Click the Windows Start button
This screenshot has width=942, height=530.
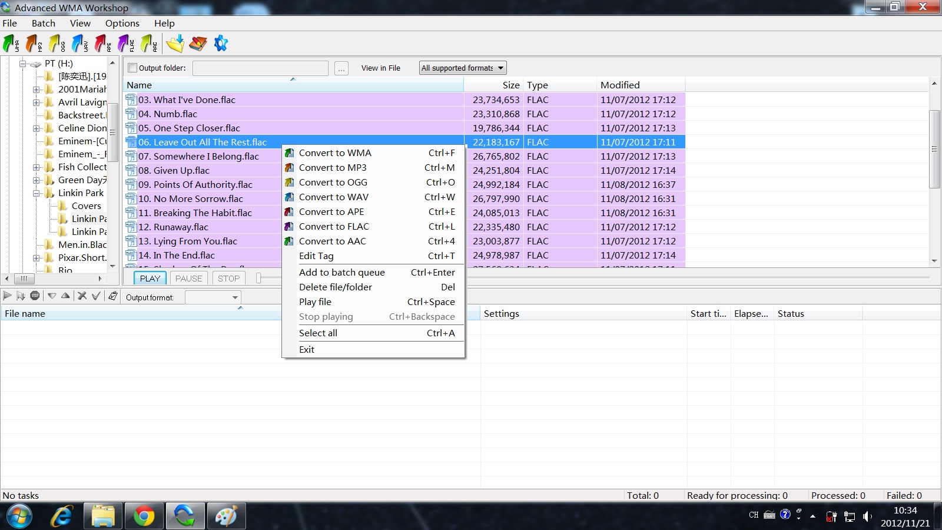19,516
